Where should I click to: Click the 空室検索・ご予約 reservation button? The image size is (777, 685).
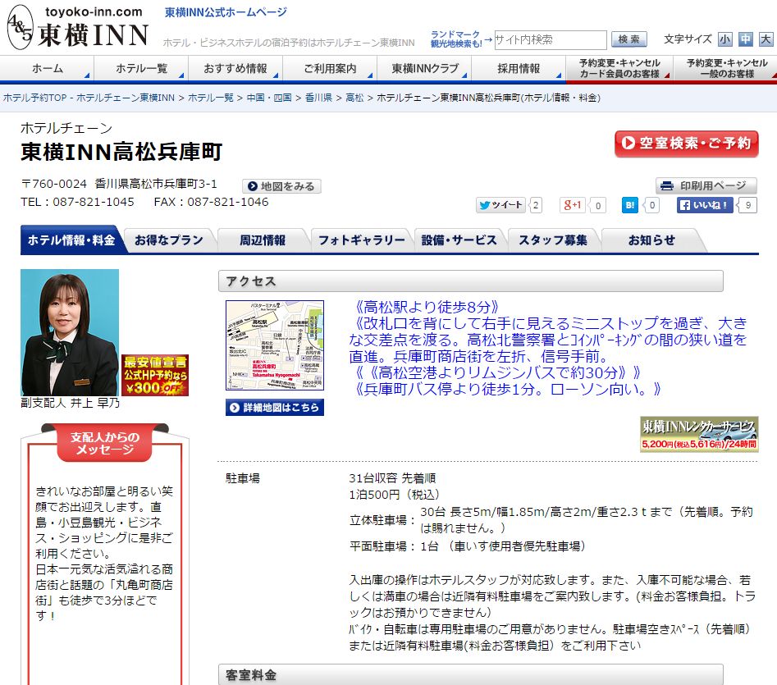click(x=686, y=144)
